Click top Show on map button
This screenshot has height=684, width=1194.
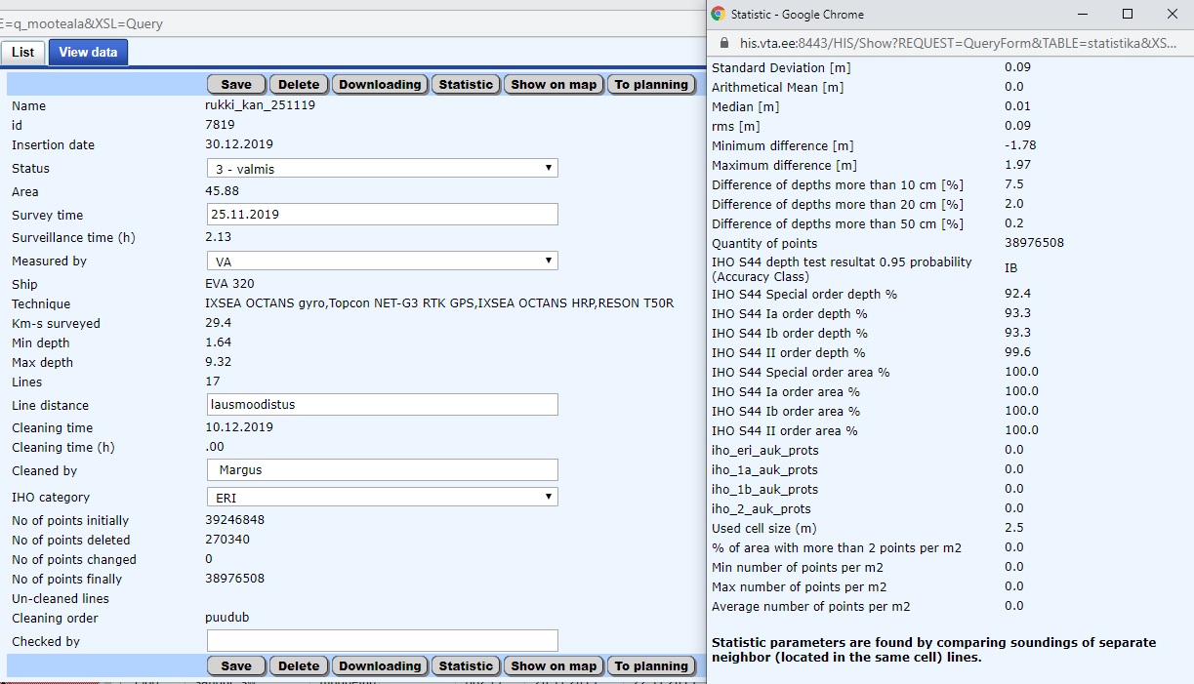click(554, 85)
